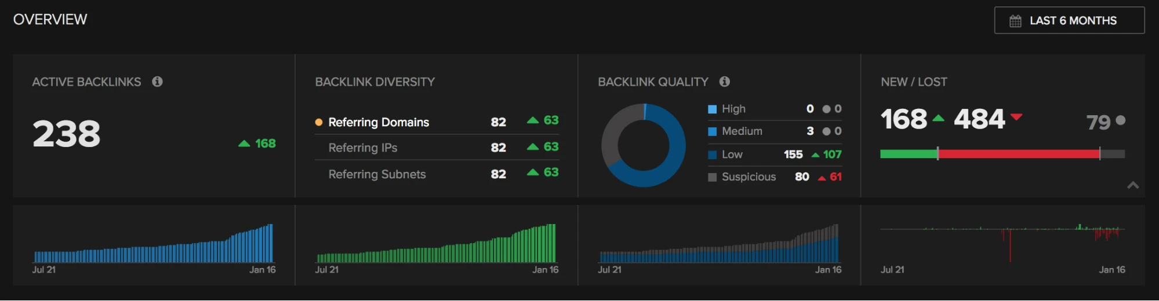This screenshot has width=1159, height=301.
Task: Click the High quality blue legend swatch
Action: click(712, 109)
